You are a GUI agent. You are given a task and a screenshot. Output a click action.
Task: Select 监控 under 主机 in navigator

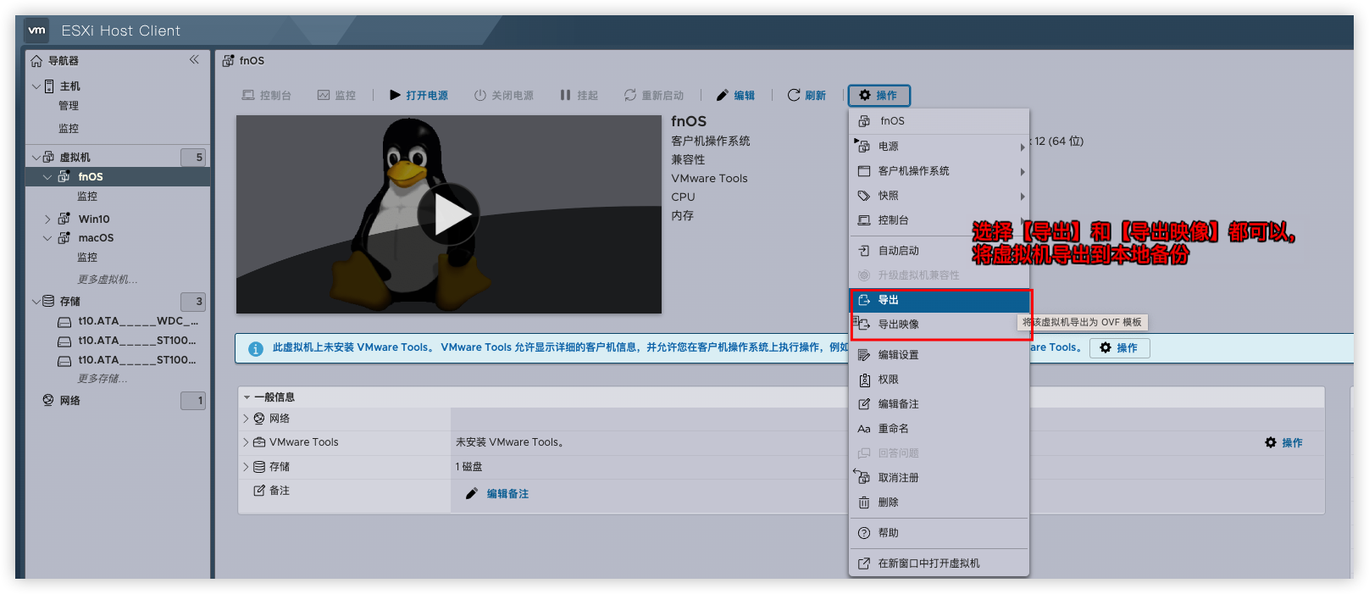(69, 129)
